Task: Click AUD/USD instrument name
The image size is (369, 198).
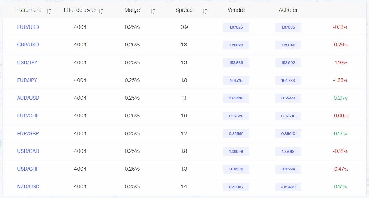Action: [28, 98]
